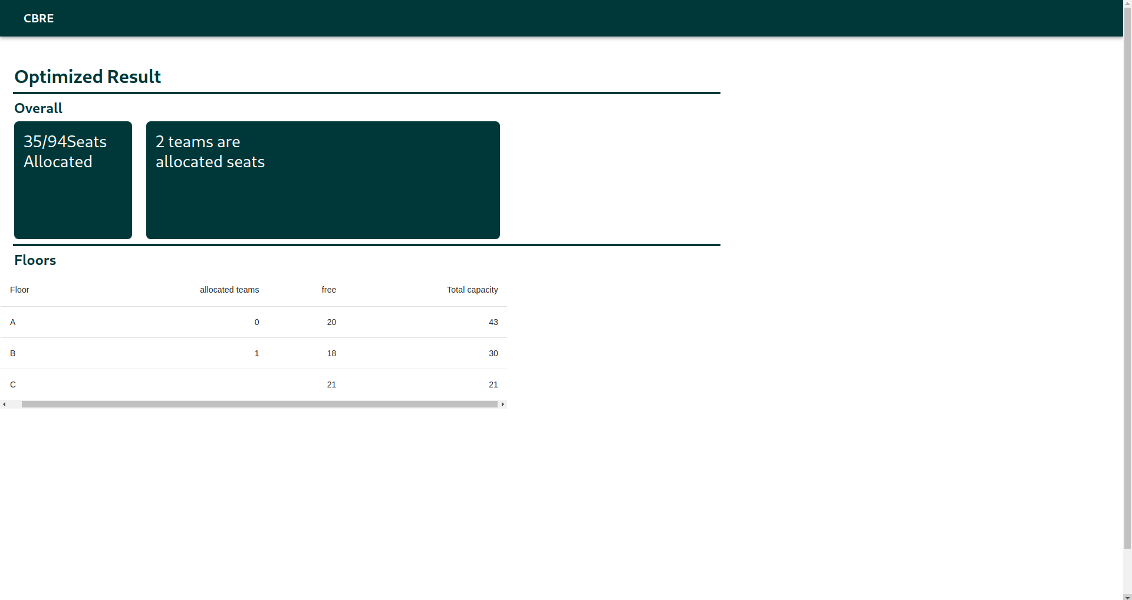This screenshot has height=600, width=1132.
Task: Click the table's horizontal scrollbar thumb
Action: [259, 405]
